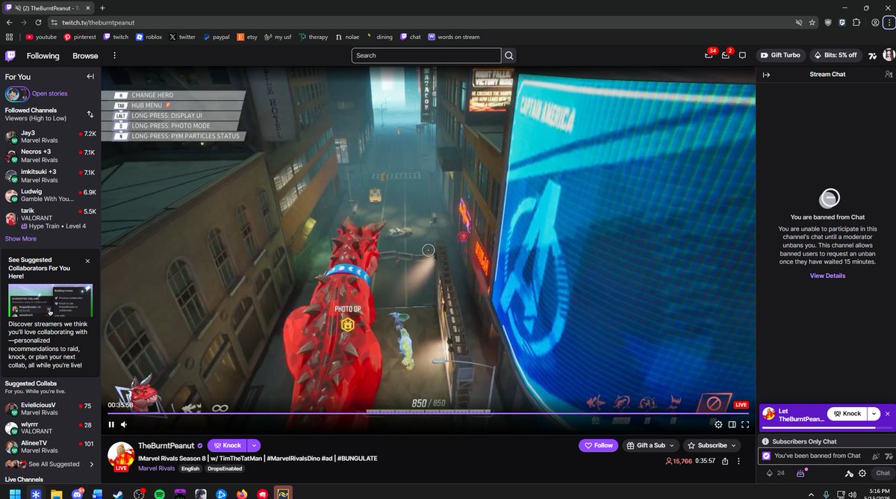The width and height of the screenshot is (896, 499).
Task: Open the more menu dots after Browse
Action: [x=114, y=55]
